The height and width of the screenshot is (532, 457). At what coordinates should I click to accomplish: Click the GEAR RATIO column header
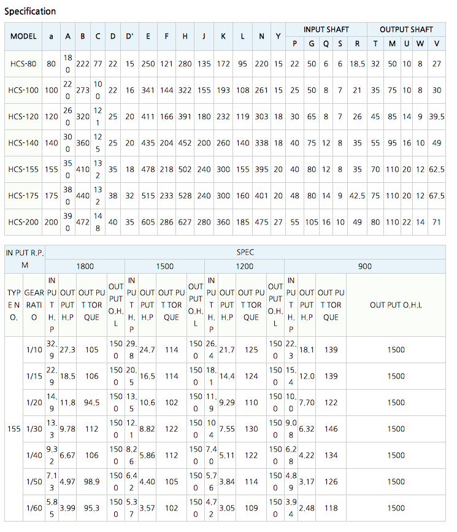tap(34, 305)
